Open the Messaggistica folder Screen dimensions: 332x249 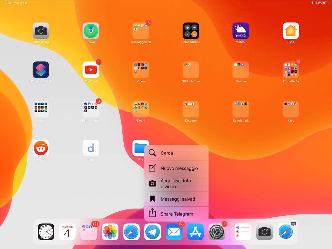coord(140,31)
